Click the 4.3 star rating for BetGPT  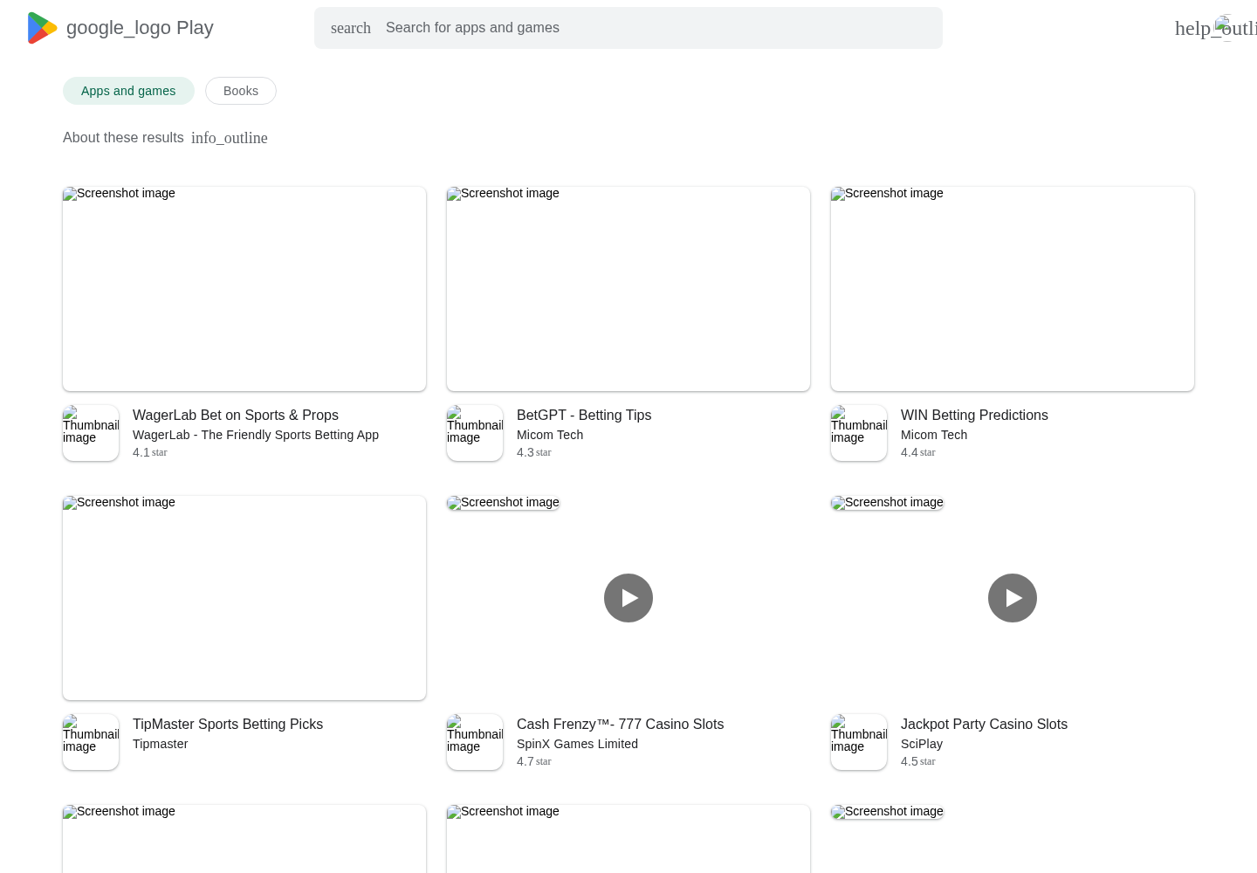pyautogui.click(x=534, y=452)
